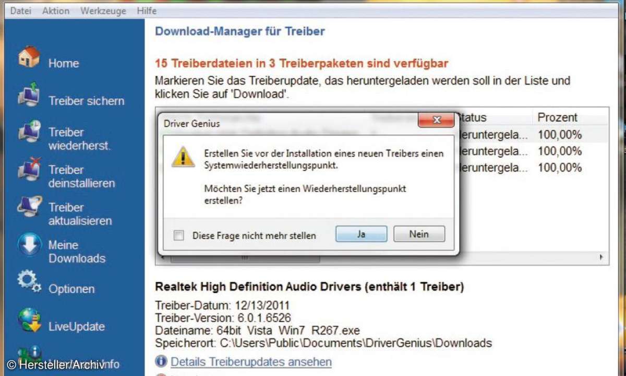Image resolution: width=626 pixels, height=376 pixels.
Task: Open the Hilfe menu
Action: [147, 10]
